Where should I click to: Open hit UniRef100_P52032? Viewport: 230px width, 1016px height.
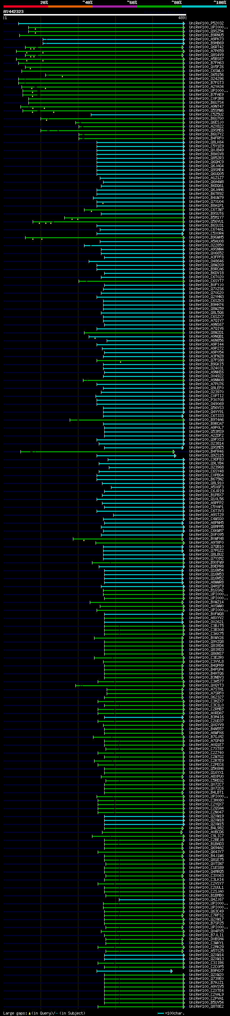(206, 23)
